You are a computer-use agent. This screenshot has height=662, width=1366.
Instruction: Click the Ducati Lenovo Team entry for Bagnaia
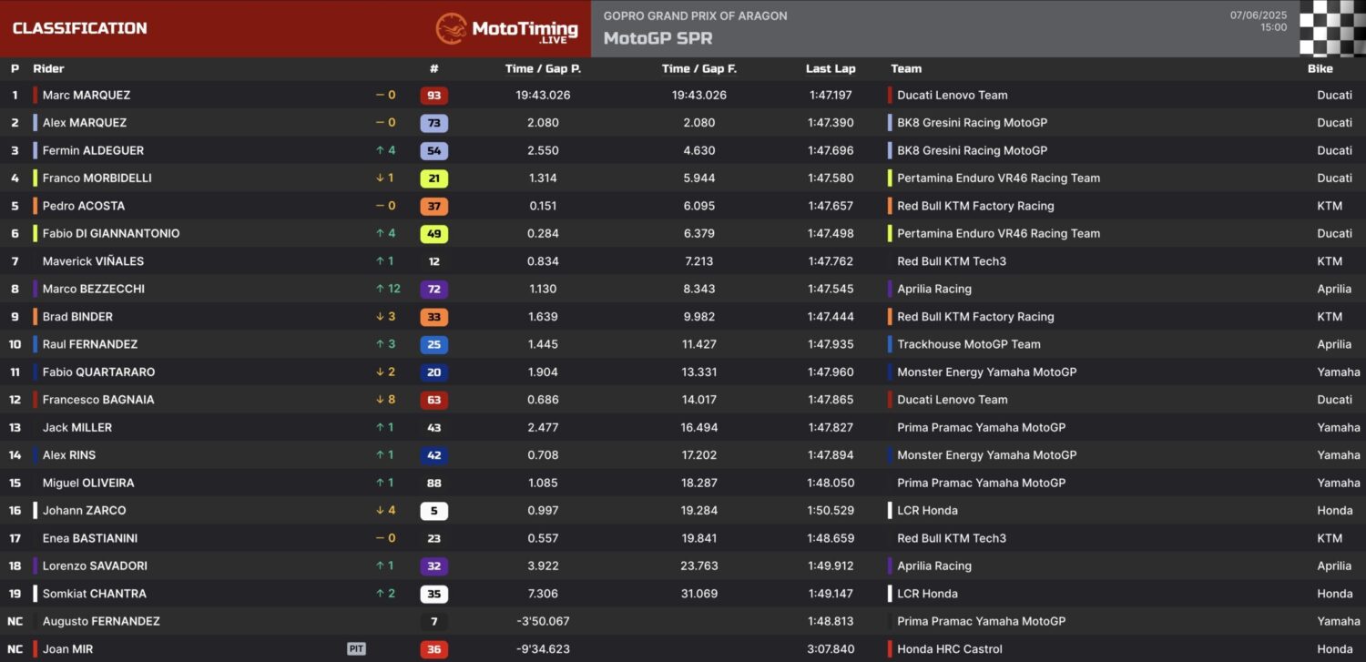click(953, 400)
